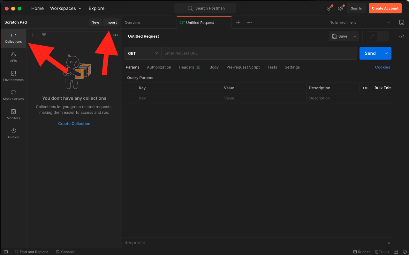Open the Explore page
409x255 pixels.
(x=96, y=8)
